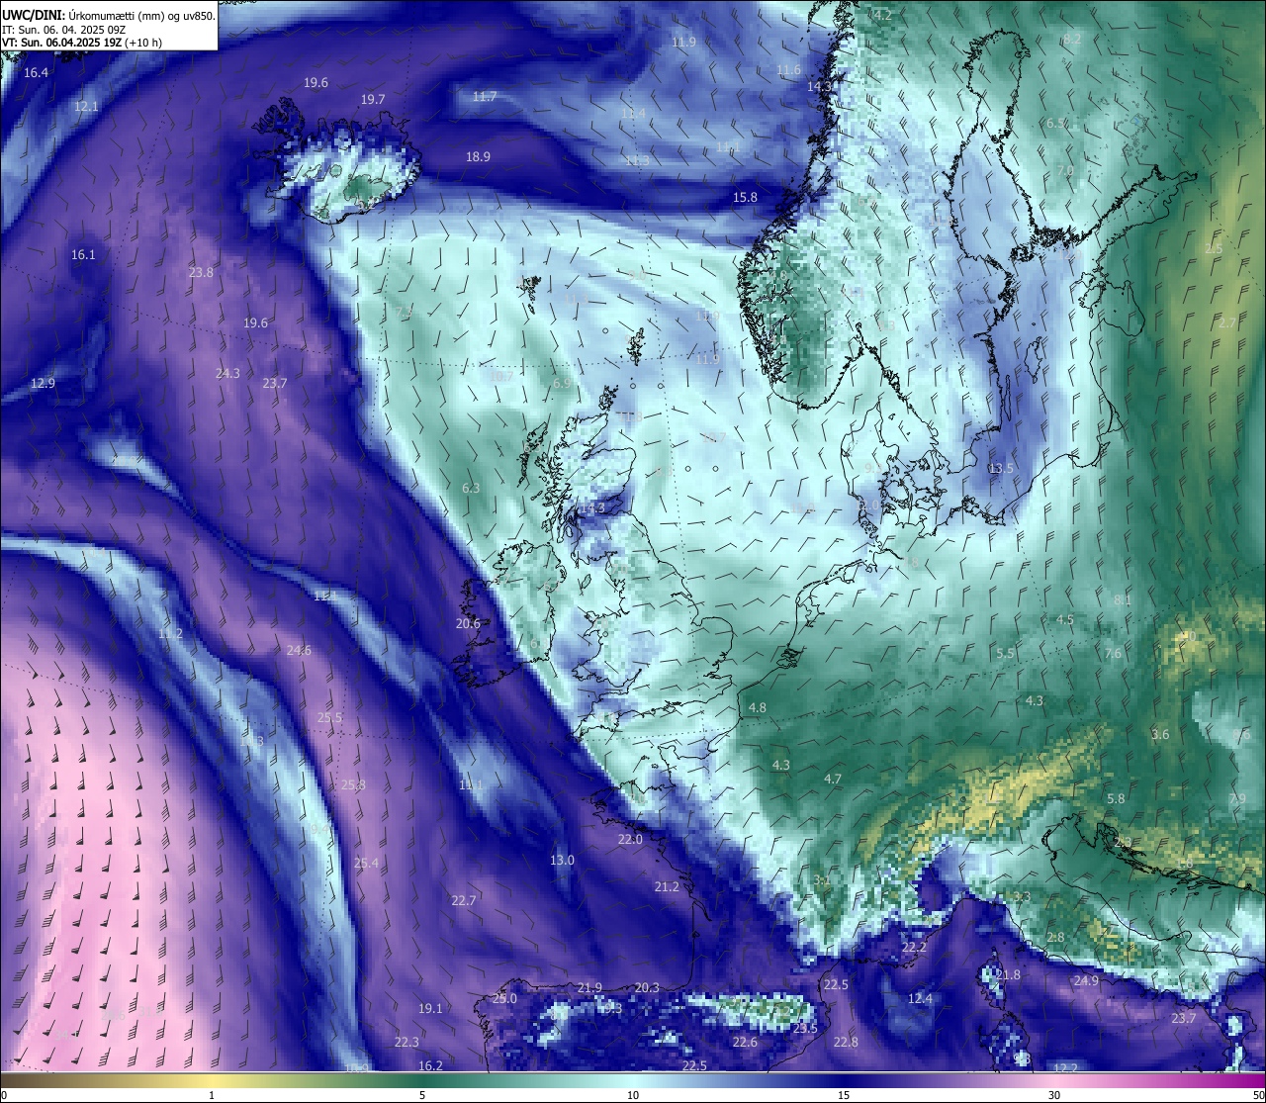
Task: Select the 25.8 value label
Action: coord(353,785)
